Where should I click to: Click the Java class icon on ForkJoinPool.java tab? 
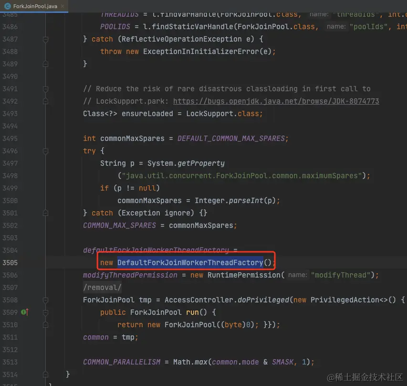pyautogui.click(x=8, y=6)
